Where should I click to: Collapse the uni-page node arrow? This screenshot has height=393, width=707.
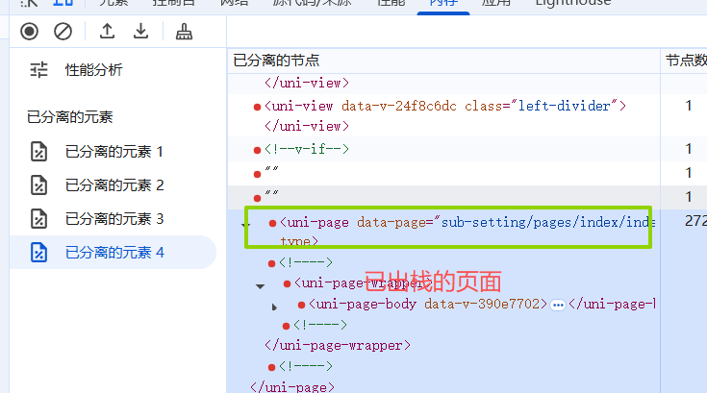click(244, 223)
